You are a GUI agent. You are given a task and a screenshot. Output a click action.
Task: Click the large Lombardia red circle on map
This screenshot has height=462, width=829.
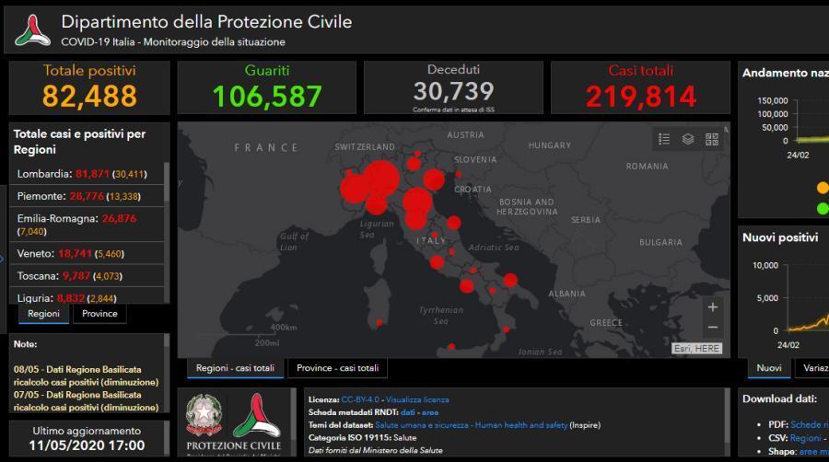pyautogui.click(x=380, y=179)
